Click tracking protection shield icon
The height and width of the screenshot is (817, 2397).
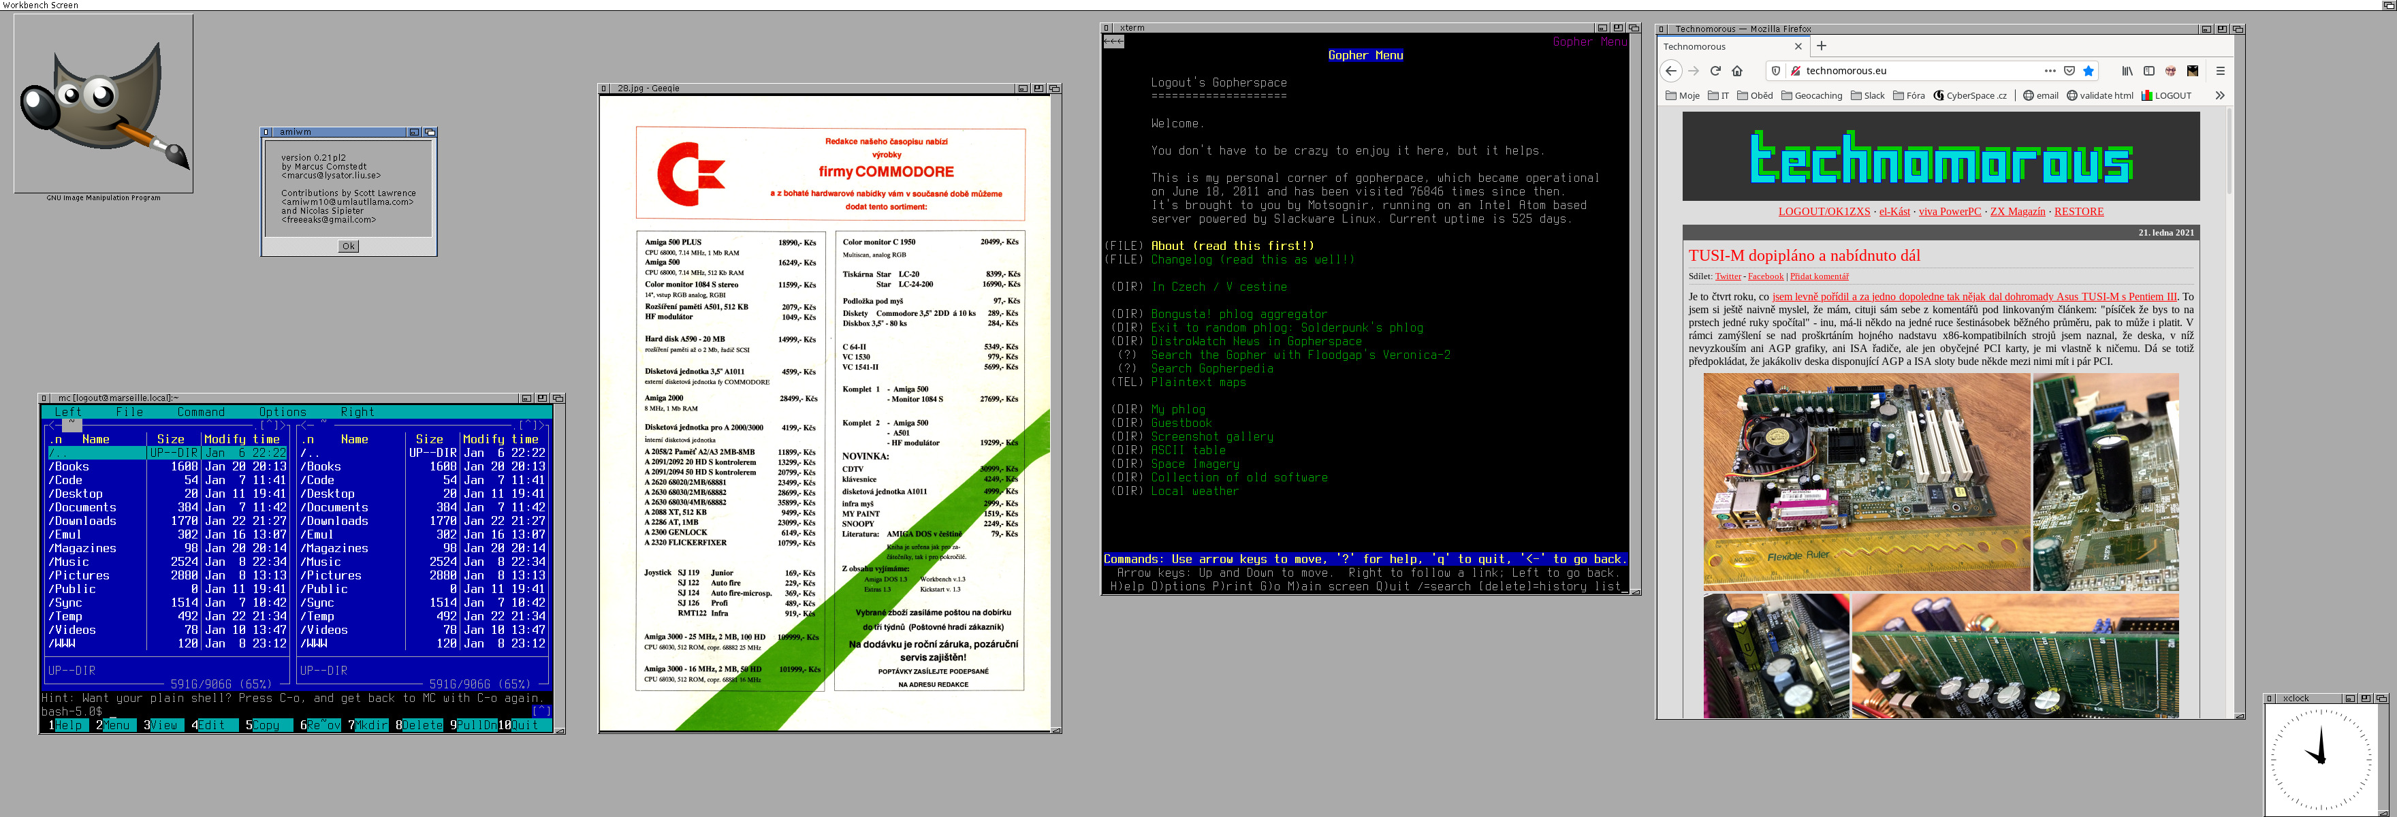click(1775, 71)
